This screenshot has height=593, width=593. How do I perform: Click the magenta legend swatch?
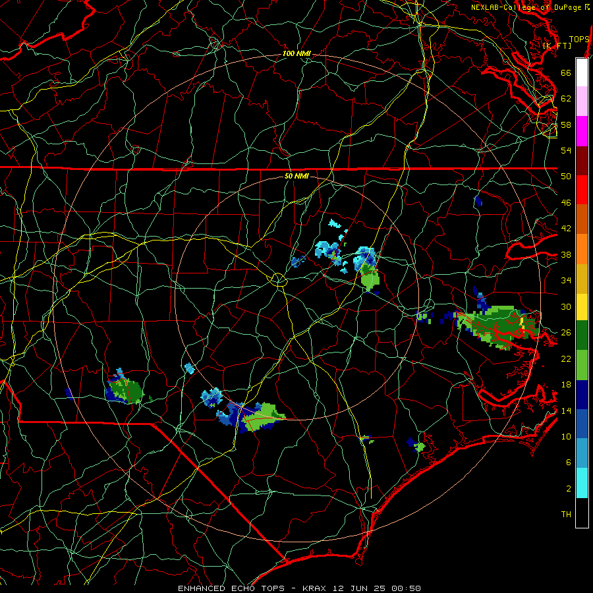(582, 131)
